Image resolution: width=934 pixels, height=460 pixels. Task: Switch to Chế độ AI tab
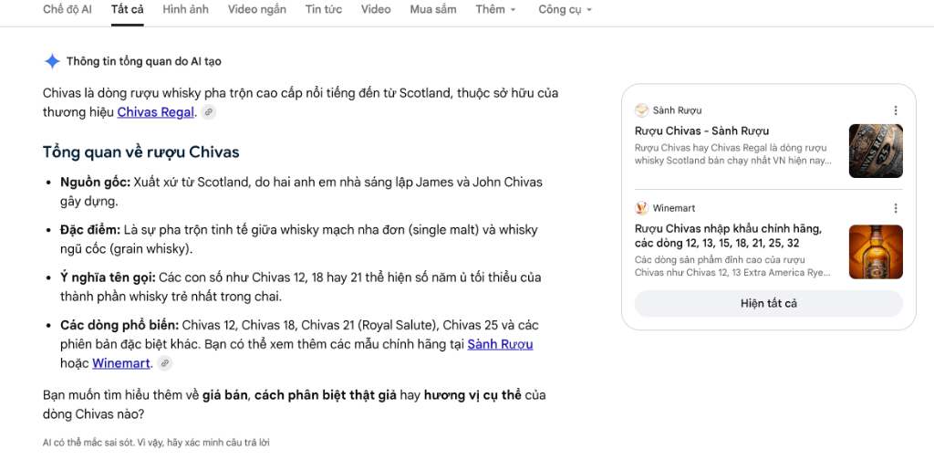67,9
